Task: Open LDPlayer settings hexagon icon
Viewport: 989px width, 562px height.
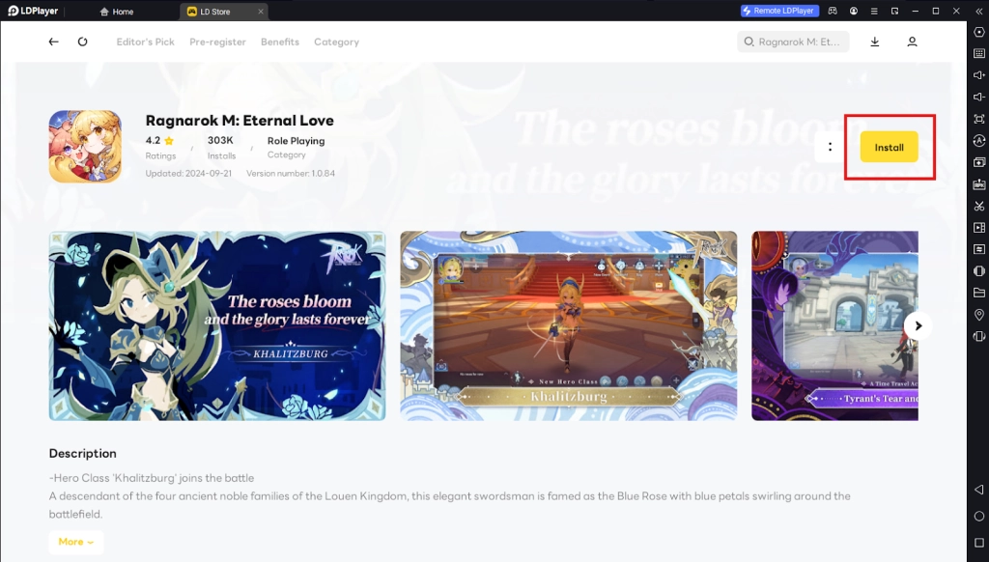Action: [x=979, y=33]
